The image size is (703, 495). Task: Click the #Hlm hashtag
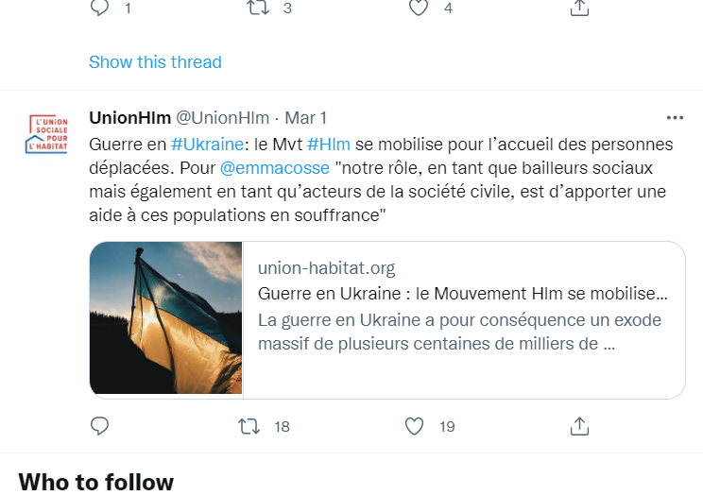(329, 145)
